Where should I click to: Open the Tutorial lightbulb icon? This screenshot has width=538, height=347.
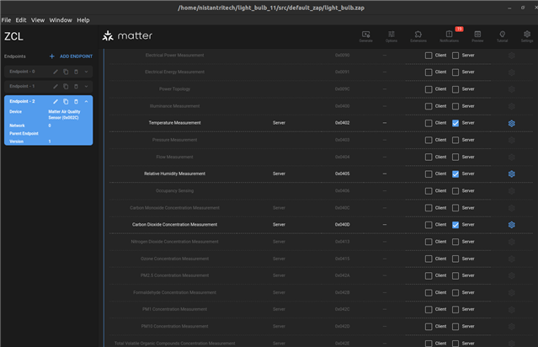503,36
